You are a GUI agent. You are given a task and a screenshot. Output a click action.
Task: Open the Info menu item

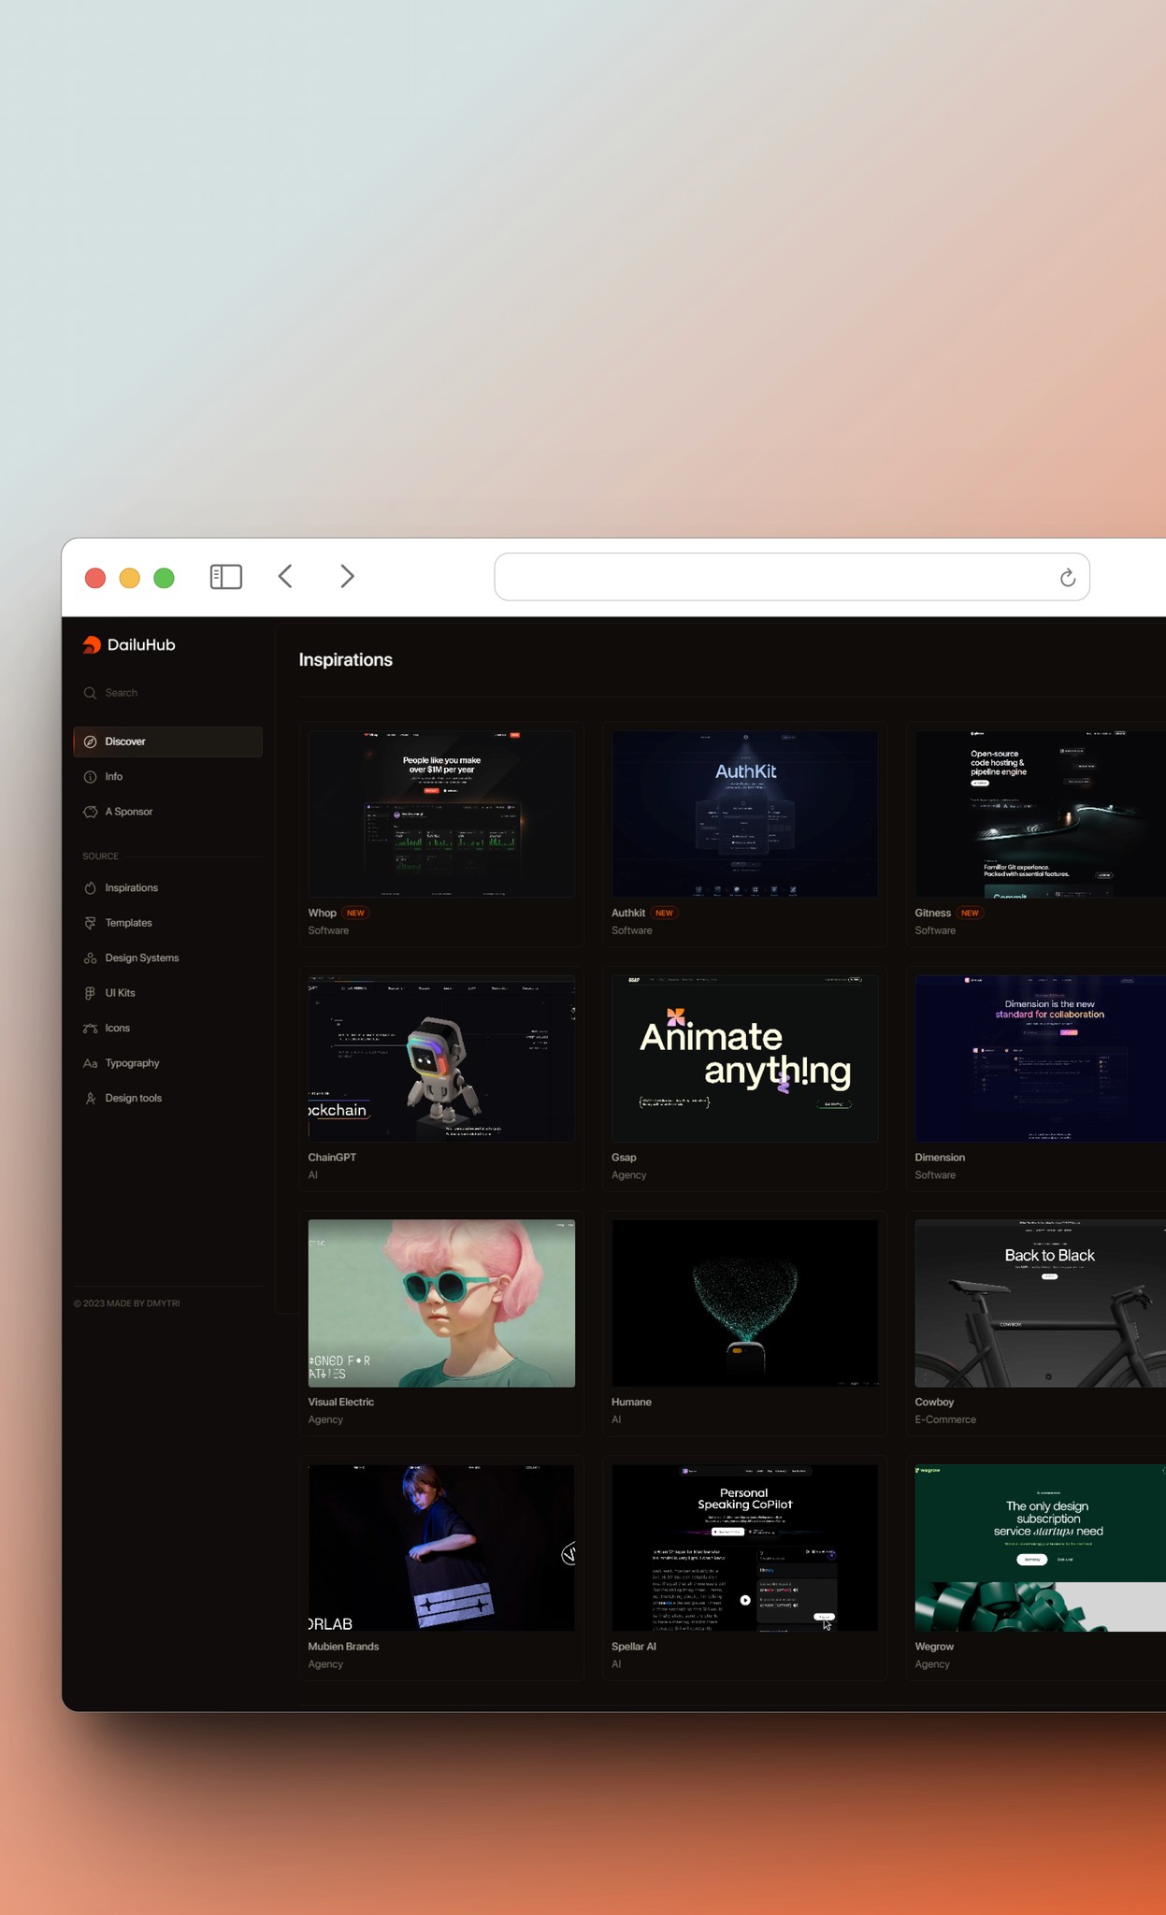(168, 777)
